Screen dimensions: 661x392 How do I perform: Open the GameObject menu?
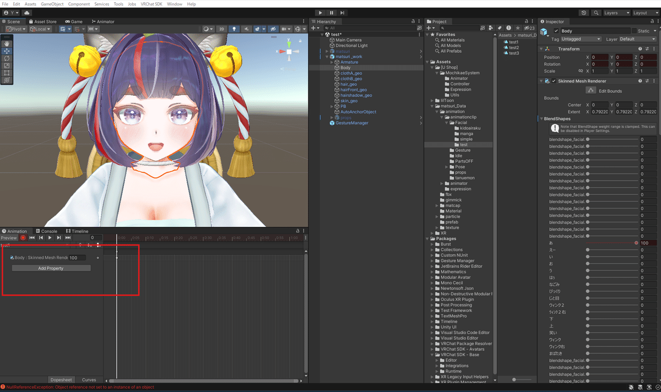(52, 4)
